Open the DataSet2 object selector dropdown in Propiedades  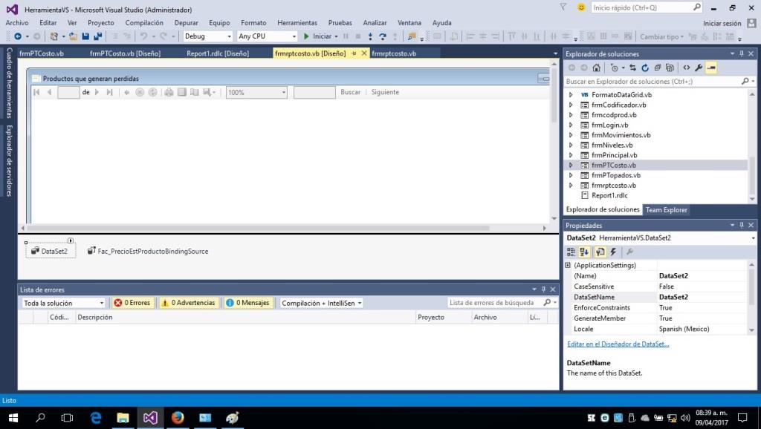click(x=753, y=238)
